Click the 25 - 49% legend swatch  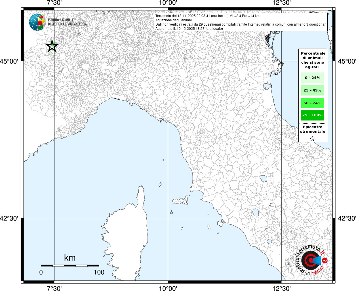[x=313, y=90]
